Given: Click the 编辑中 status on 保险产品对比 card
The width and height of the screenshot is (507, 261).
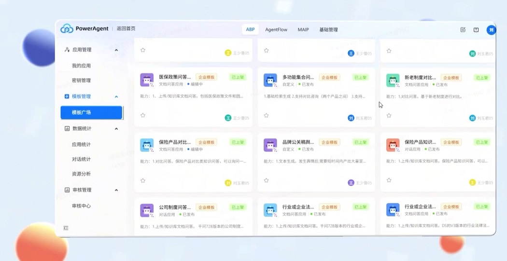Looking at the screenshot, I should pos(195,149).
